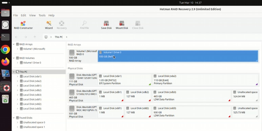Screen dimensions: 262x131
Task: Click the Physical Disks section heading
Action: (75, 68)
